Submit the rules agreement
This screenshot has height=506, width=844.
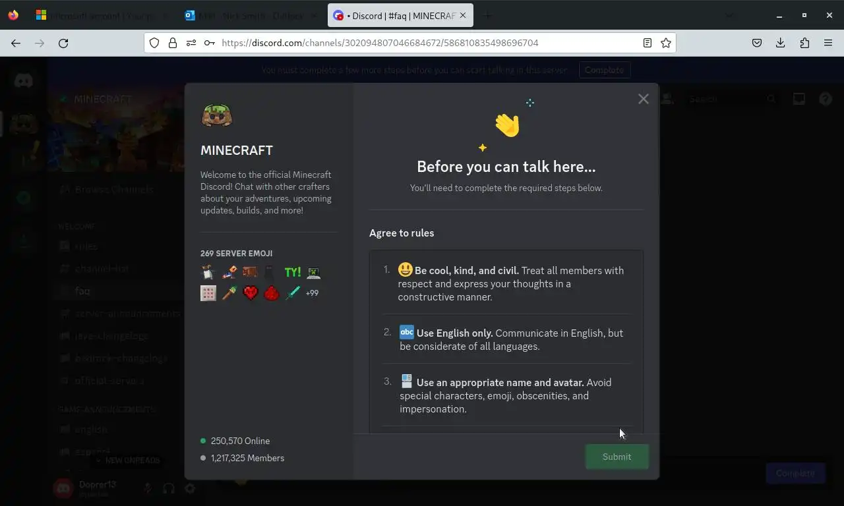617,457
